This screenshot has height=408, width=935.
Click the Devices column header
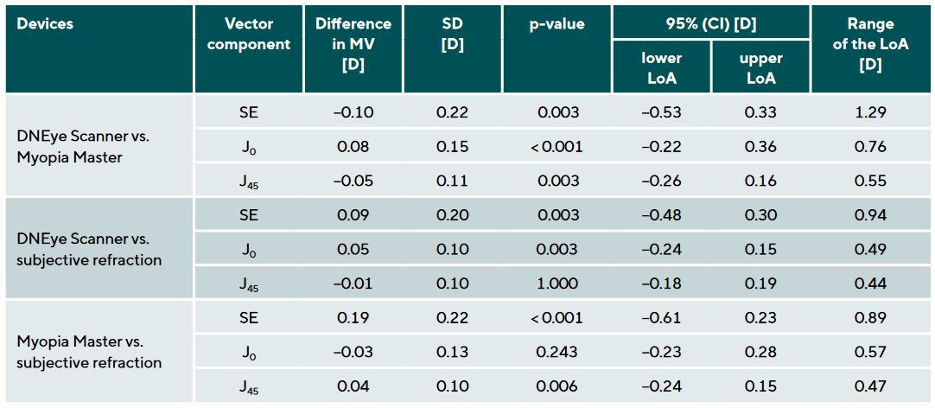(x=45, y=24)
